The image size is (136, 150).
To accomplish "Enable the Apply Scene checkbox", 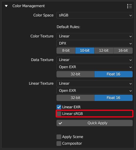I will pyautogui.click(x=59, y=137).
